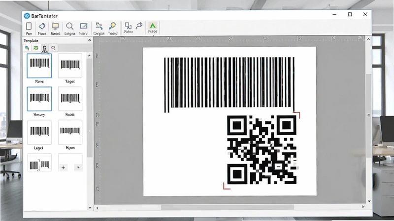Click the overlapping pages icon in toolbar
The image size is (394, 221).
[x=128, y=26]
